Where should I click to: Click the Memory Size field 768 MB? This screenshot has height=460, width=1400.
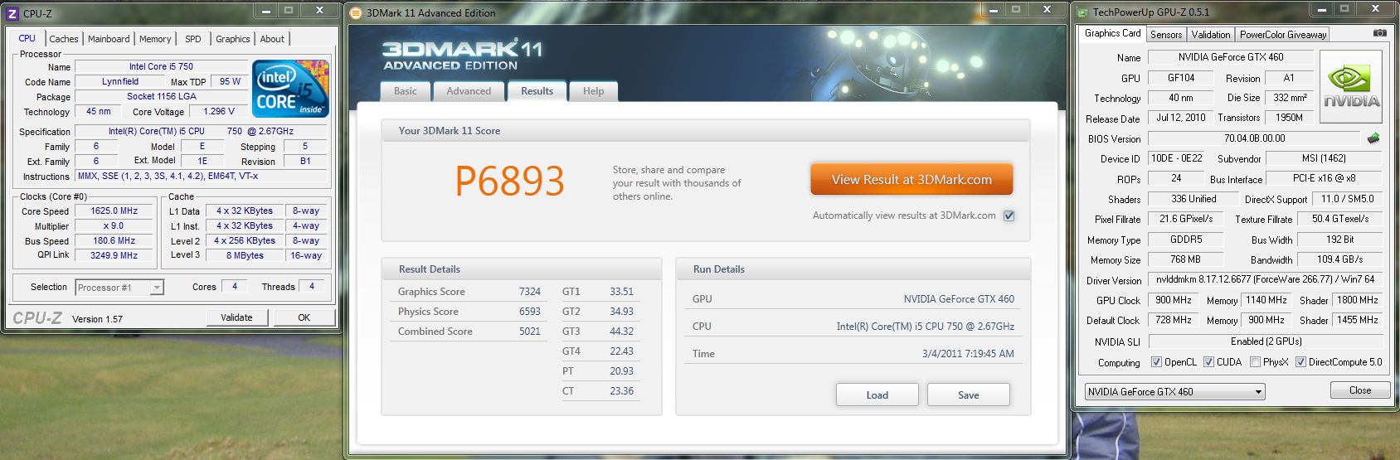pos(1184,259)
